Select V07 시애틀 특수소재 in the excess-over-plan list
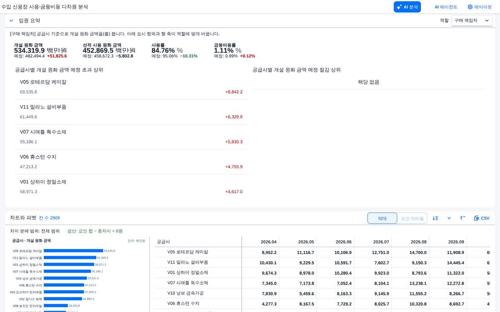 (x=131, y=137)
